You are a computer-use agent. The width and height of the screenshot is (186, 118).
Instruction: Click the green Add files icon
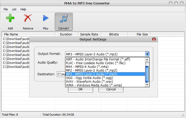10,18
